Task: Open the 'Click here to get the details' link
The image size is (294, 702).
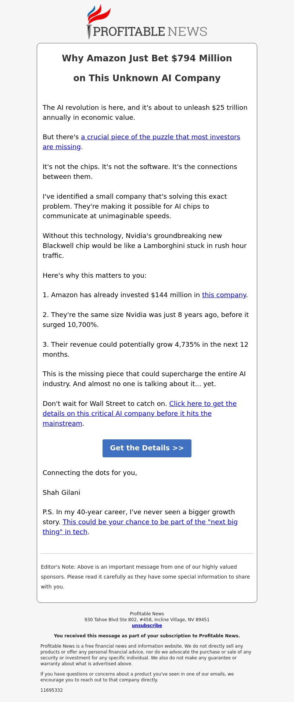Action: (140, 414)
